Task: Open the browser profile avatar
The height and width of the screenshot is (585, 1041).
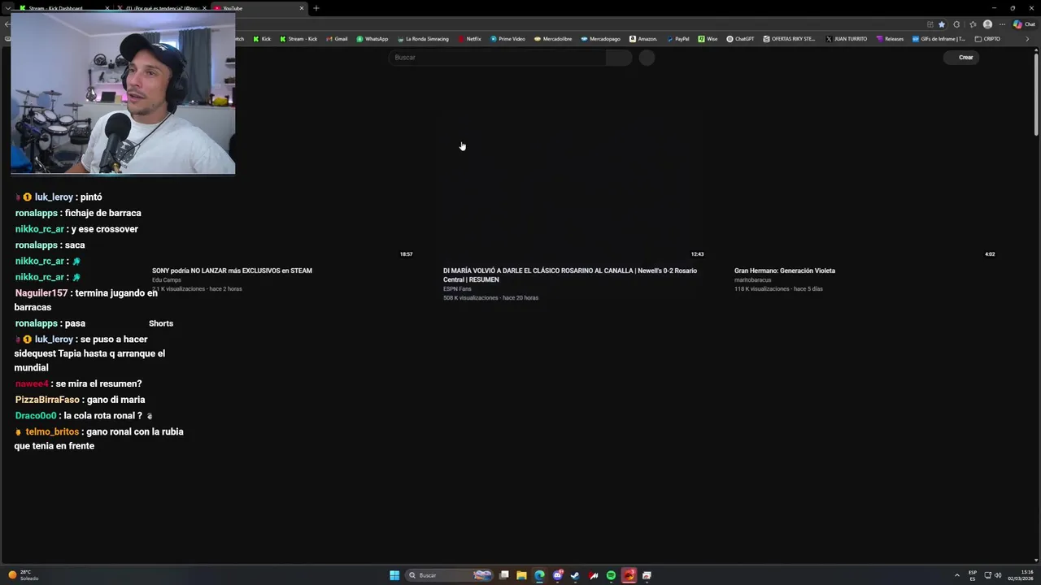Action: tap(987, 24)
